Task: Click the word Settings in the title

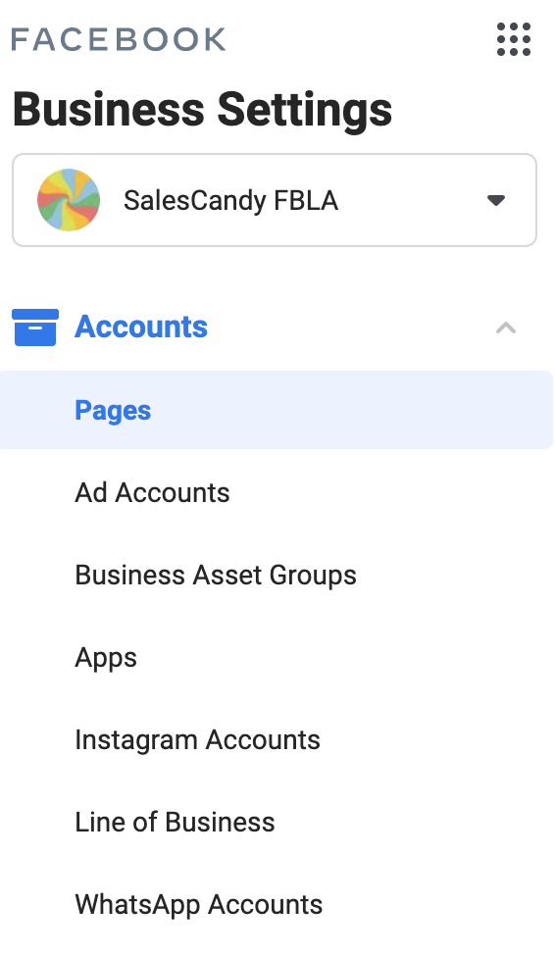Action: [305, 111]
